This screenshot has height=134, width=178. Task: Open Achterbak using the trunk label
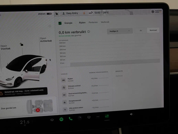click(46, 40)
